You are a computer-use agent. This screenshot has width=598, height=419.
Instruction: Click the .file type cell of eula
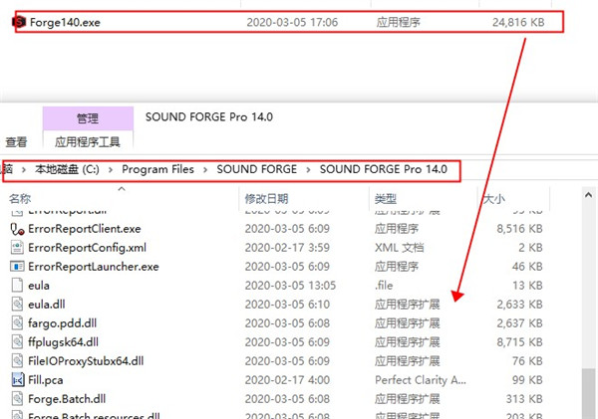tap(384, 286)
